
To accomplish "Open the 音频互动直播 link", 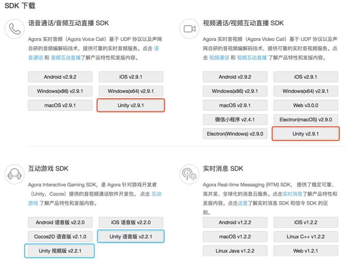I will point(66,58).
